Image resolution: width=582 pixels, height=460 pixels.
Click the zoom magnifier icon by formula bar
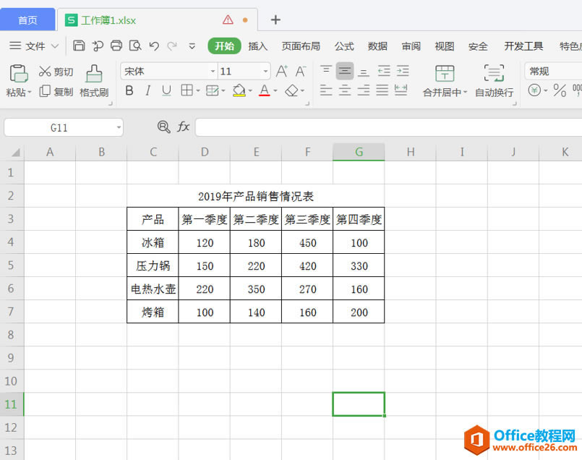(163, 127)
